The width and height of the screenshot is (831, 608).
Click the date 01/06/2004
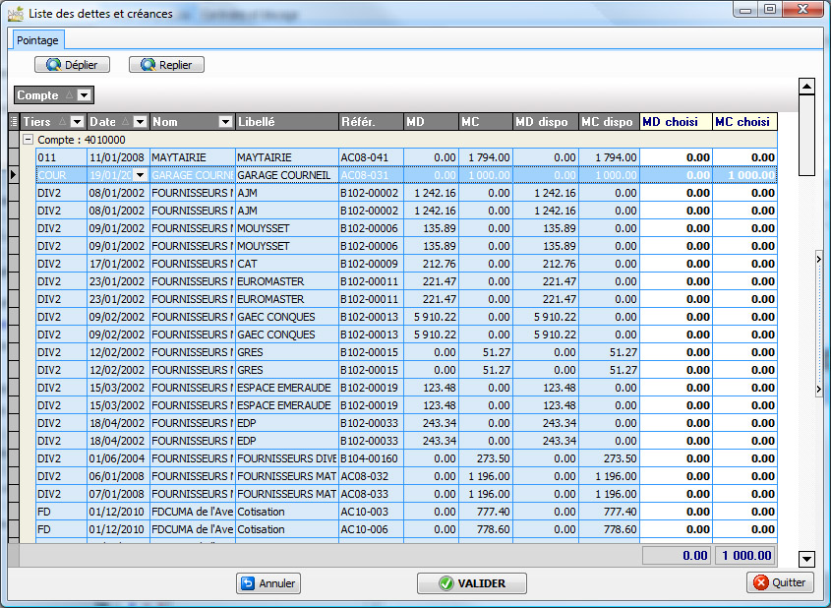118,458
